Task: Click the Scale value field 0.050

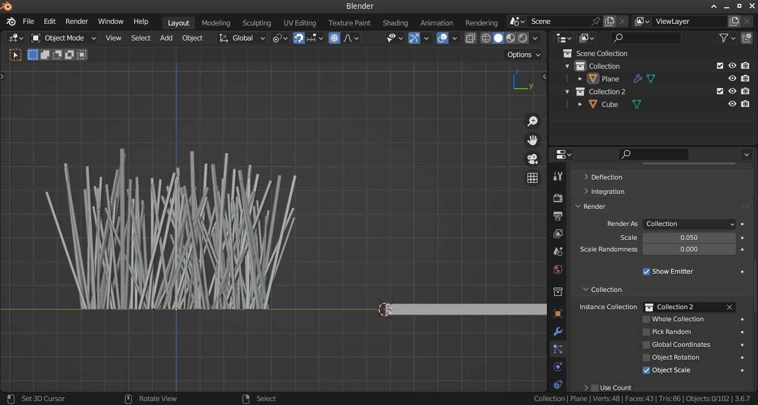Action: pos(689,238)
